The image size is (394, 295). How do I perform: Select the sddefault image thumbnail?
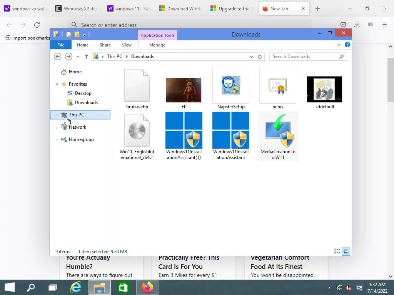[324, 89]
